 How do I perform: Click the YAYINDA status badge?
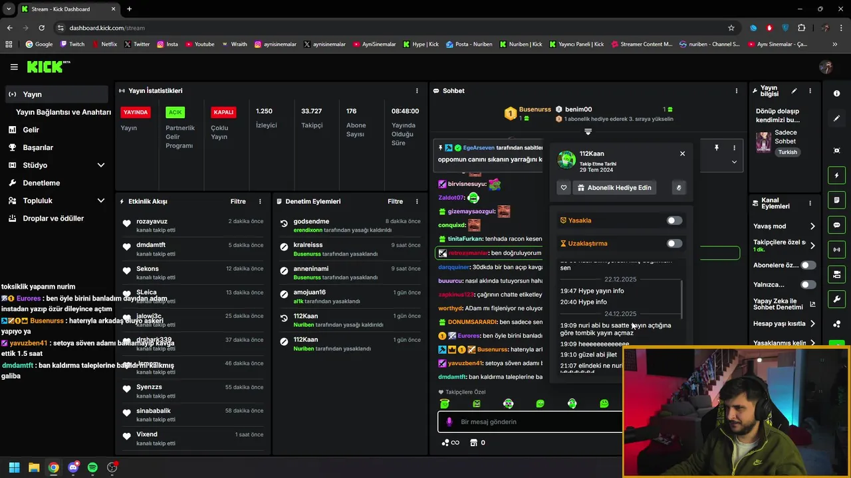click(x=136, y=112)
